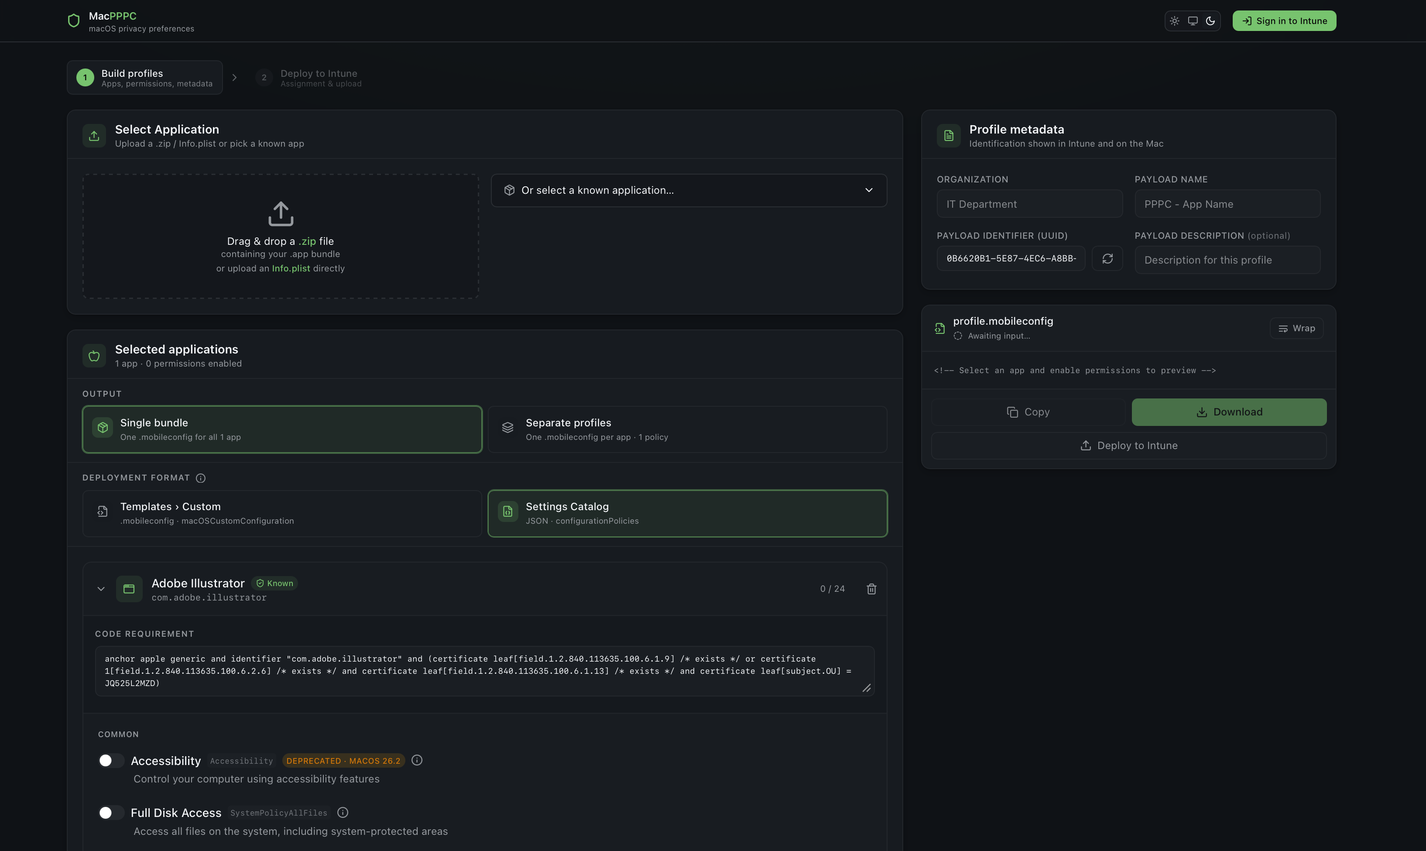1426x851 pixels.
Task: Click the Settings Catalog file icon
Action: click(x=507, y=511)
